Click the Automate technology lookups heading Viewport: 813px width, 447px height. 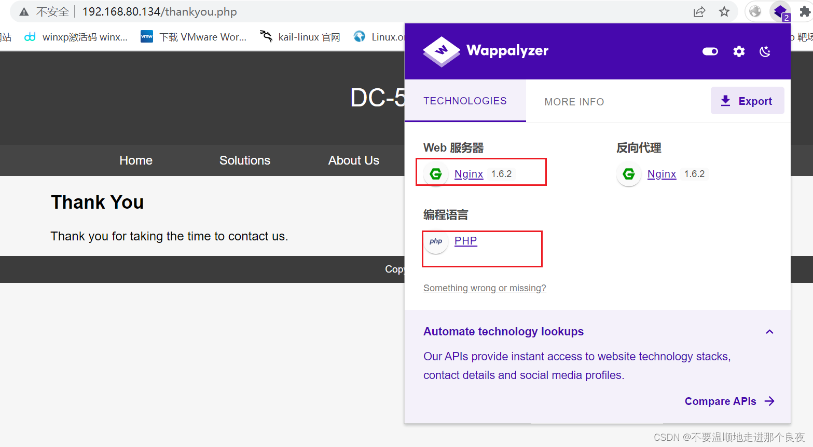503,332
